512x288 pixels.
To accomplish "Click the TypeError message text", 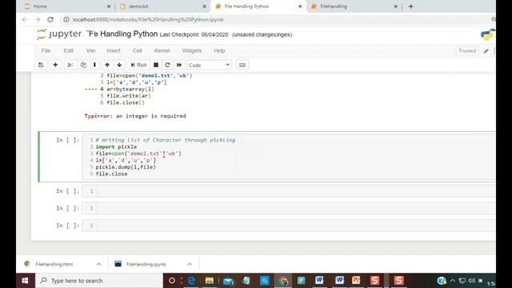I will point(135,116).
